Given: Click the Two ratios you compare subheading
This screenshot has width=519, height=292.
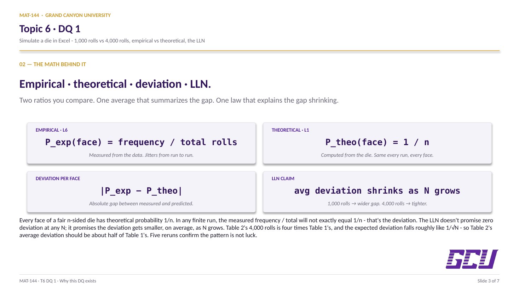Looking at the screenshot, I should [x=179, y=100].
